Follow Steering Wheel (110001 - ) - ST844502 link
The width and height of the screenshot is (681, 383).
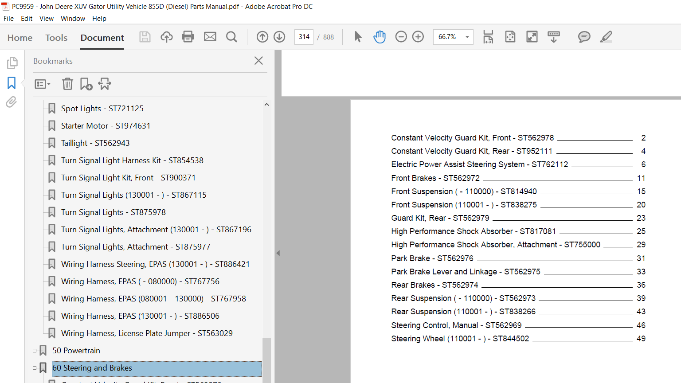[460, 339]
